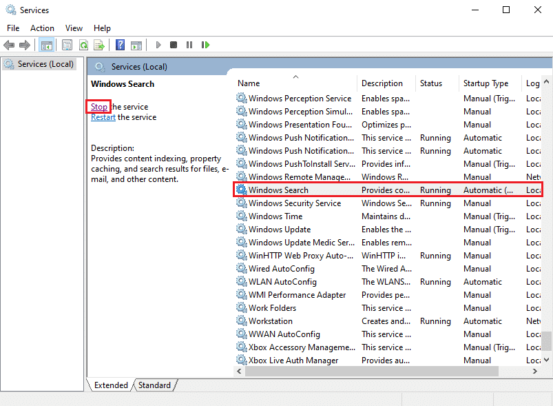Open the Properties toolbar icon
The height and width of the screenshot is (406, 553).
(x=67, y=45)
